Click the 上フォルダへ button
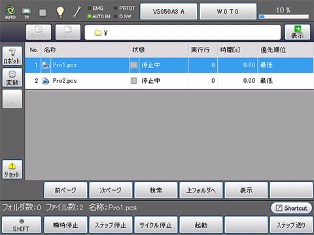Screen dimensions: 314x235 (201, 191)
